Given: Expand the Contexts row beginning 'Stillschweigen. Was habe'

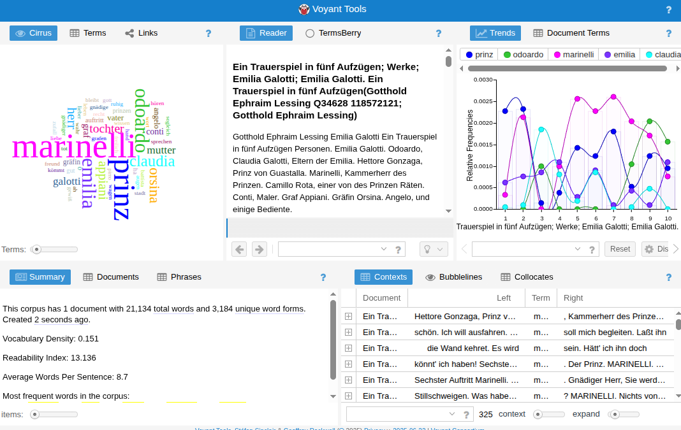Looking at the screenshot, I should click(348, 396).
